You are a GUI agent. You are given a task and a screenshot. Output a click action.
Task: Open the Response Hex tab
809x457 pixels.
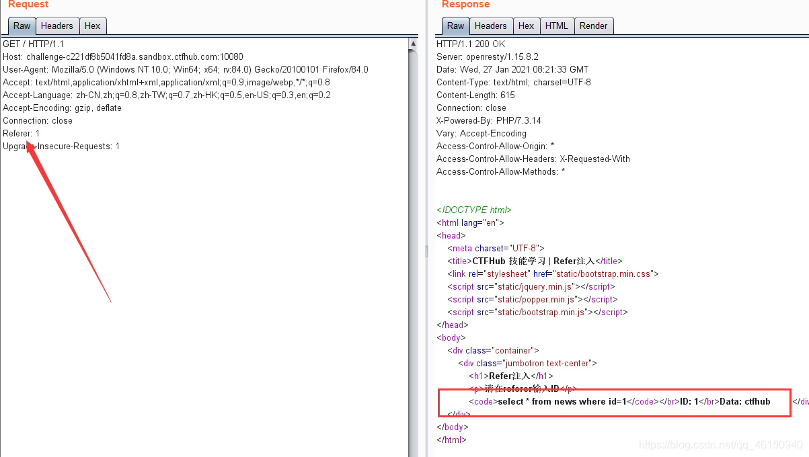coord(526,26)
